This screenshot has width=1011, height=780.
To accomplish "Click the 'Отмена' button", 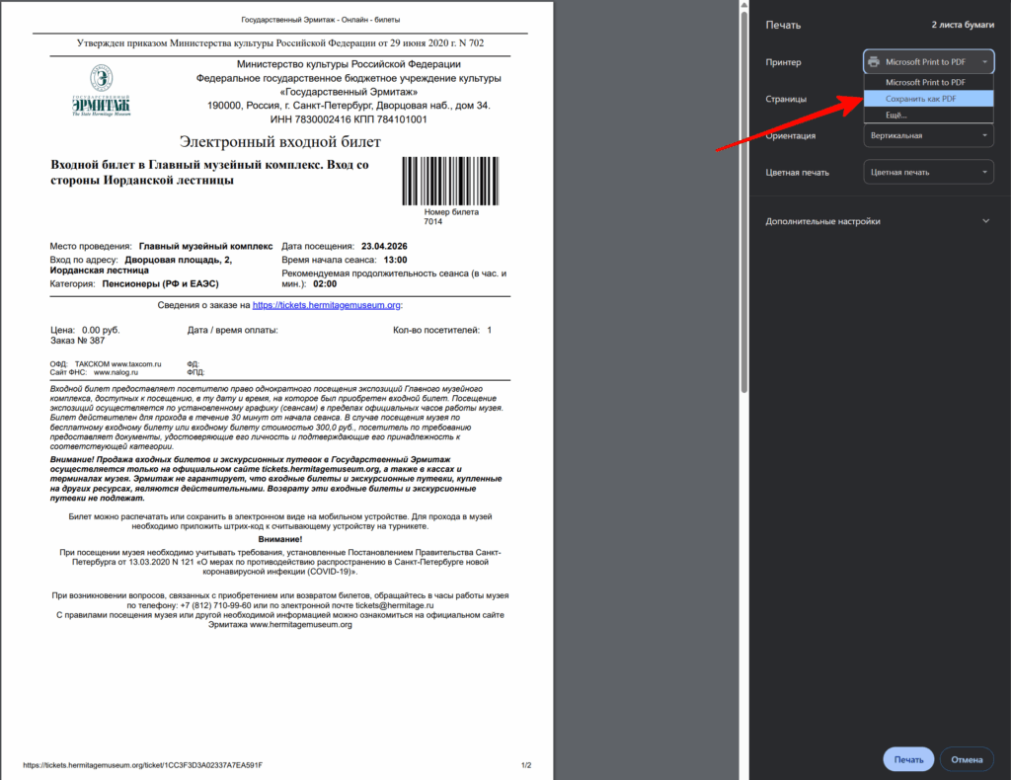I will pyautogui.click(x=967, y=759).
